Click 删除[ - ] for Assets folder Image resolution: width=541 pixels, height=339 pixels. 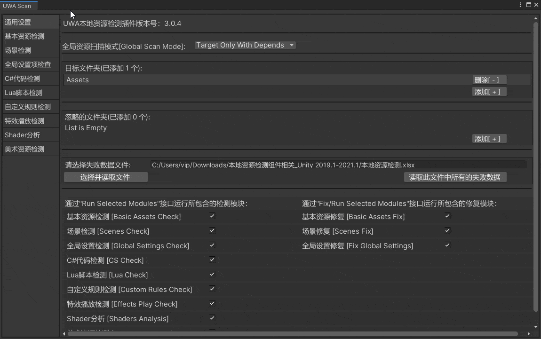(x=489, y=80)
